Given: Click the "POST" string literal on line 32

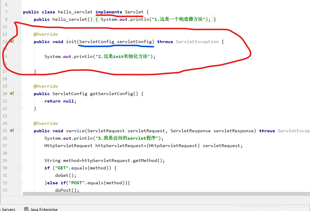Looking at the screenshot, I should coord(77,183).
